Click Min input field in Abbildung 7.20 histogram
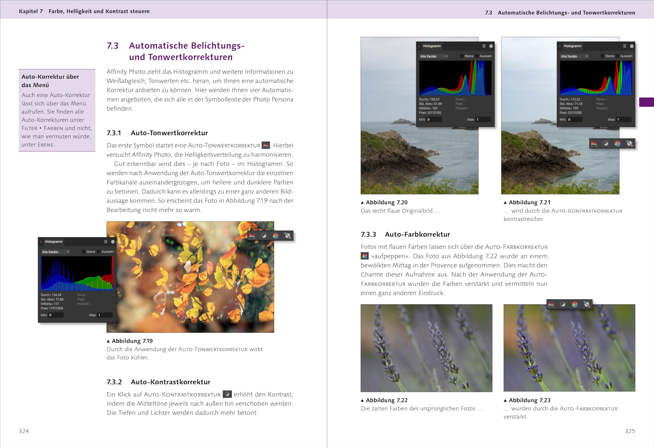Screen dimensions: 654x448 [434, 119]
